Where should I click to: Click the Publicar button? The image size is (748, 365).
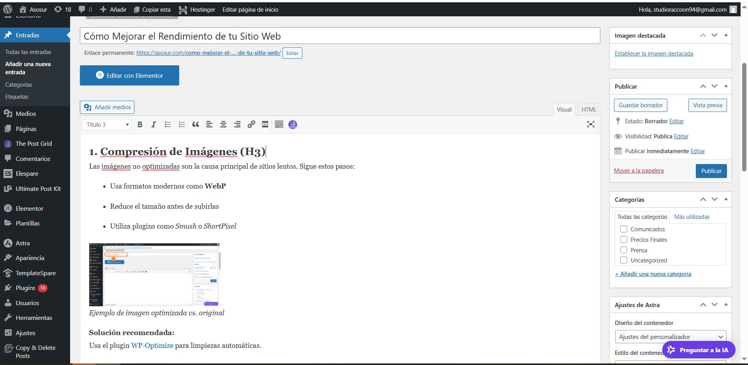[x=711, y=171]
